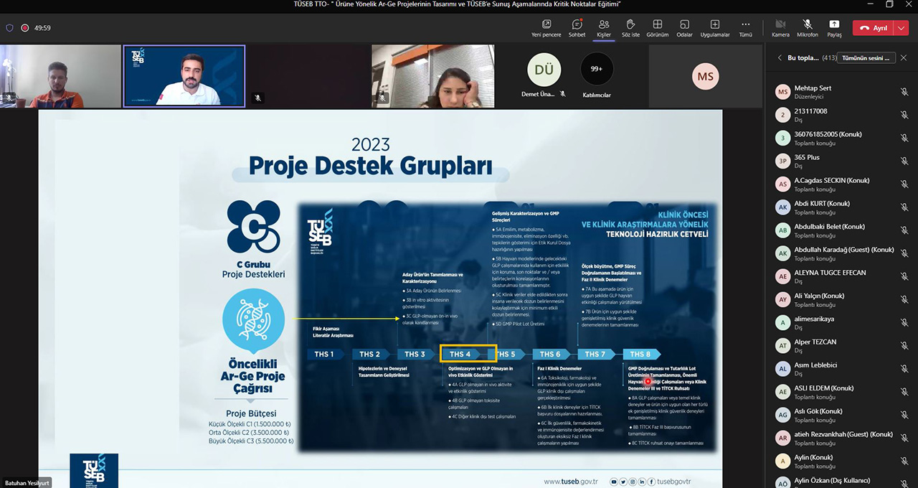The width and height of the screenshot is (918, 488).
Task: Click the Yeni pencere pop-out icon
Action: (546, 28)
